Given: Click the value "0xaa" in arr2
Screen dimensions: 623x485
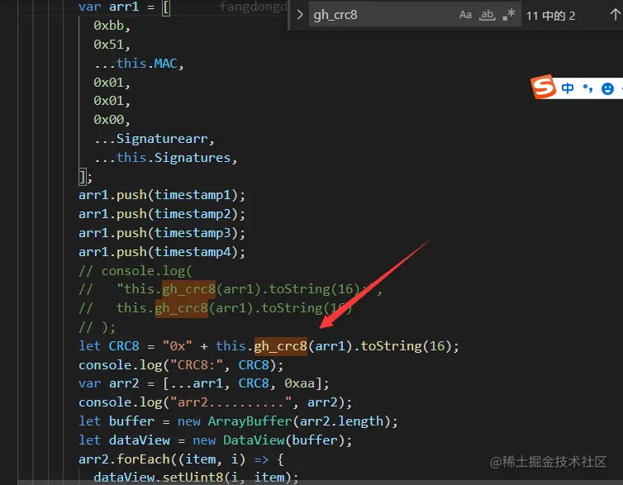Looking at the screenshot, I should (x=299, y=383).
